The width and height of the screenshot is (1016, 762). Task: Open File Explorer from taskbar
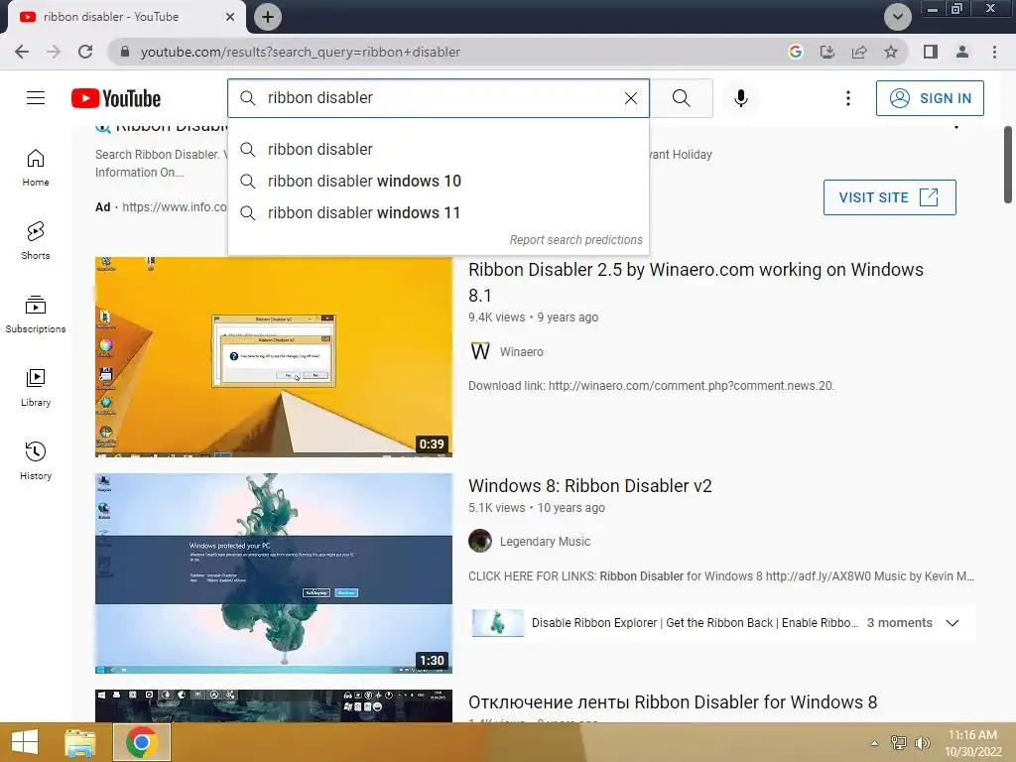[x=80, y=742]
